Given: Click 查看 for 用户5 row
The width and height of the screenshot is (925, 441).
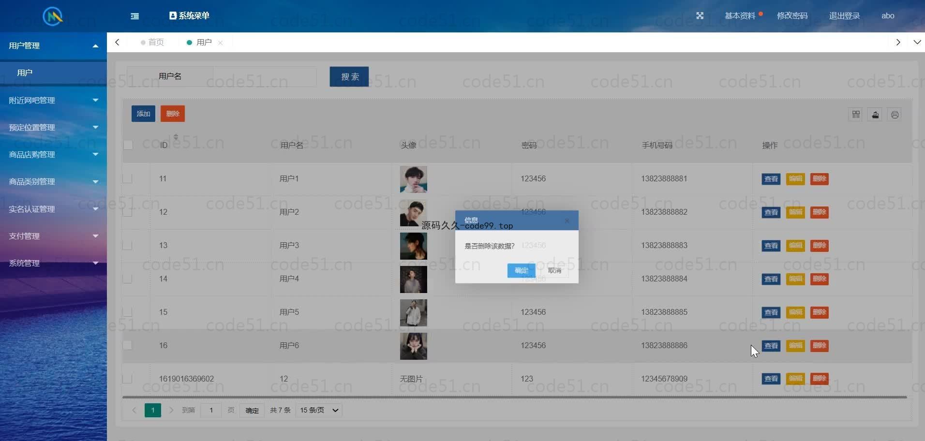Looking at the screenshot, I should pos(771,312).
